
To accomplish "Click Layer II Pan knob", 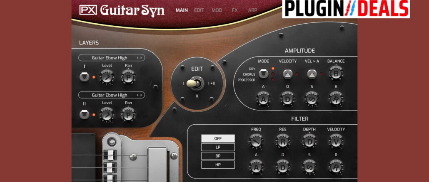I will click(x=128, y=114).
